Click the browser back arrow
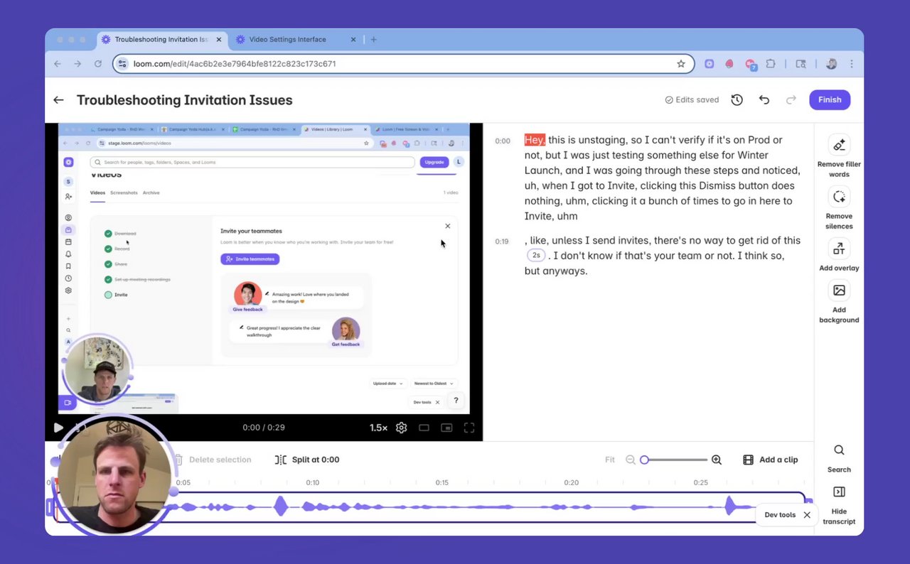 [58, 64]
